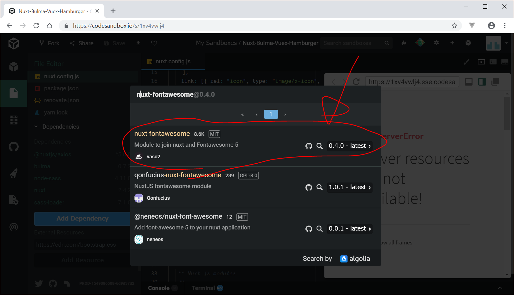Image resolution: width=514 pixels, height=295 pixels.
Task: Open GitHub link for @neneos/nuxt-font-awesome
Action: point(309,229)
